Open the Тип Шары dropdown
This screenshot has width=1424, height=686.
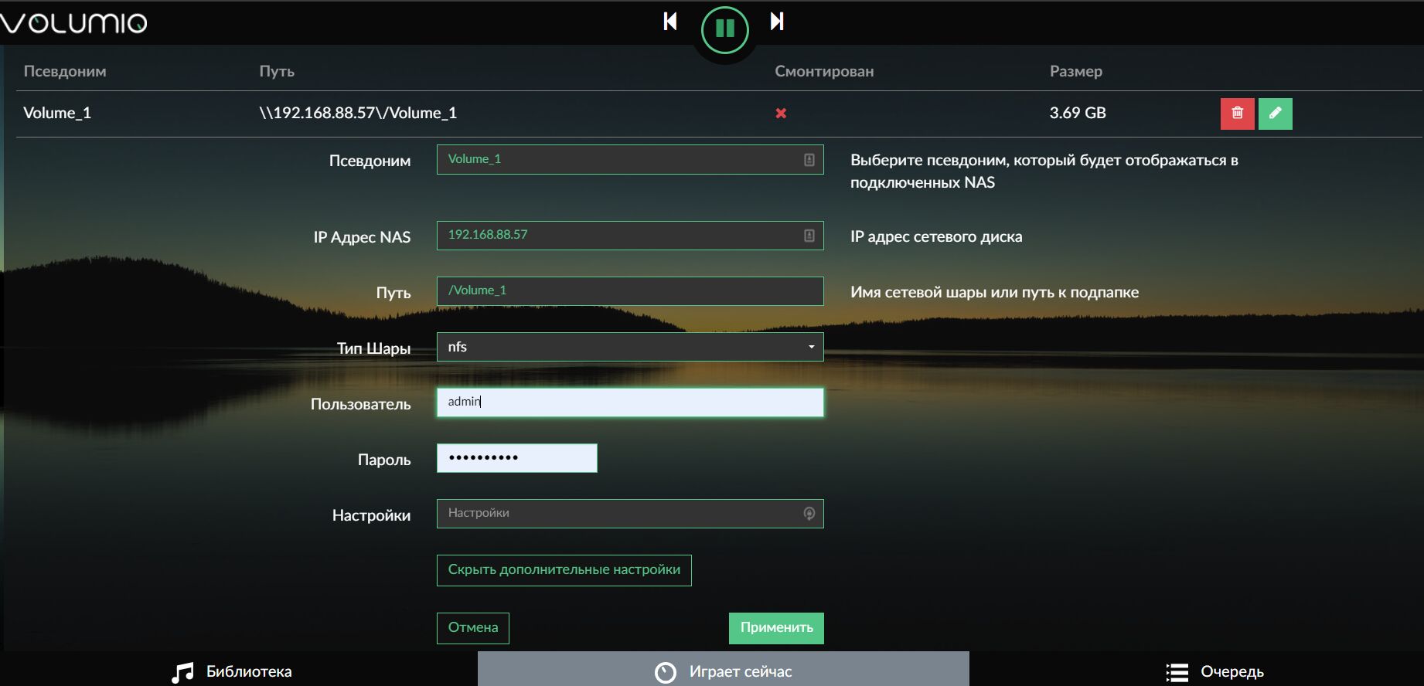coord(629,347)
